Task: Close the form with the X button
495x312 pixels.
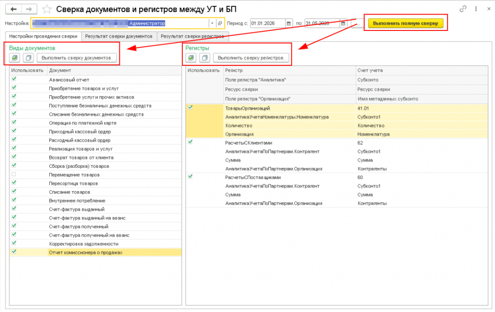Action: tap(489, 9)
